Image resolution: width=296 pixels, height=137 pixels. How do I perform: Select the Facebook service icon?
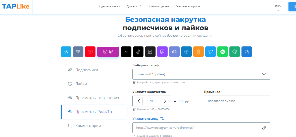coord(186,52)
